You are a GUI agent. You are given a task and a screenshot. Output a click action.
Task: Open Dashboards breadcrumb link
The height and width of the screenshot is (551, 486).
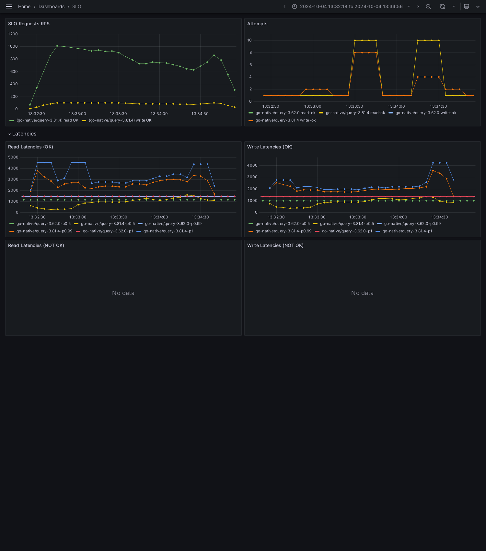[52, 6]
